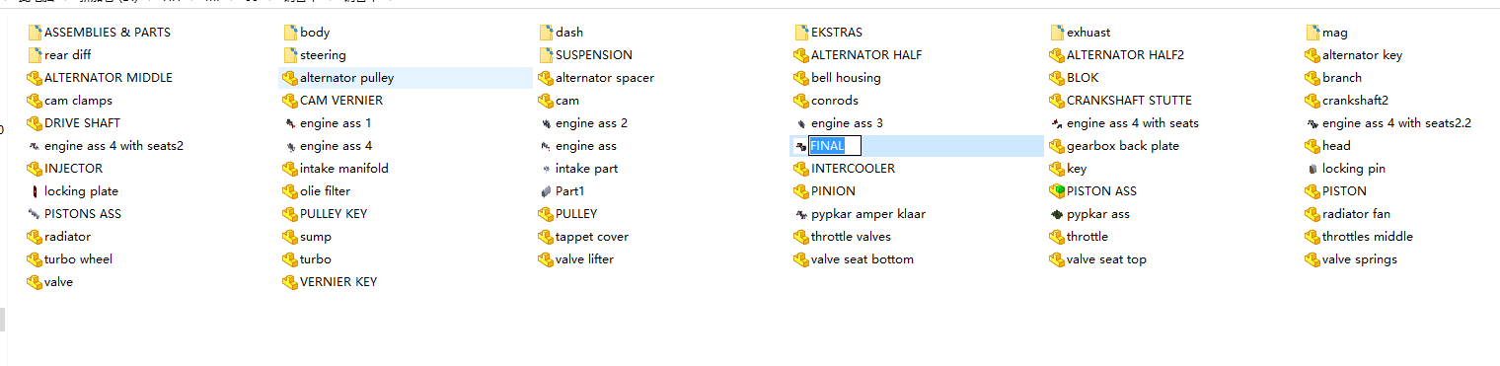Image resolution: width=1500 pixels, height=366 pixels.
Task: Select the radiator fan part icon
Action: coord(1312,214)
